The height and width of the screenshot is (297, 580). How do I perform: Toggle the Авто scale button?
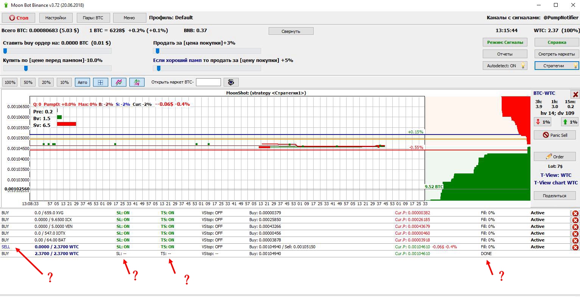pos(82,82)
